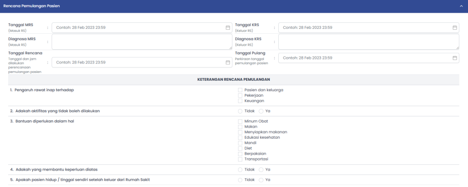This screenshot has width=468, height=187.
Task: Open calendar picker for Tanggal KRS
Action: point(455,27)
